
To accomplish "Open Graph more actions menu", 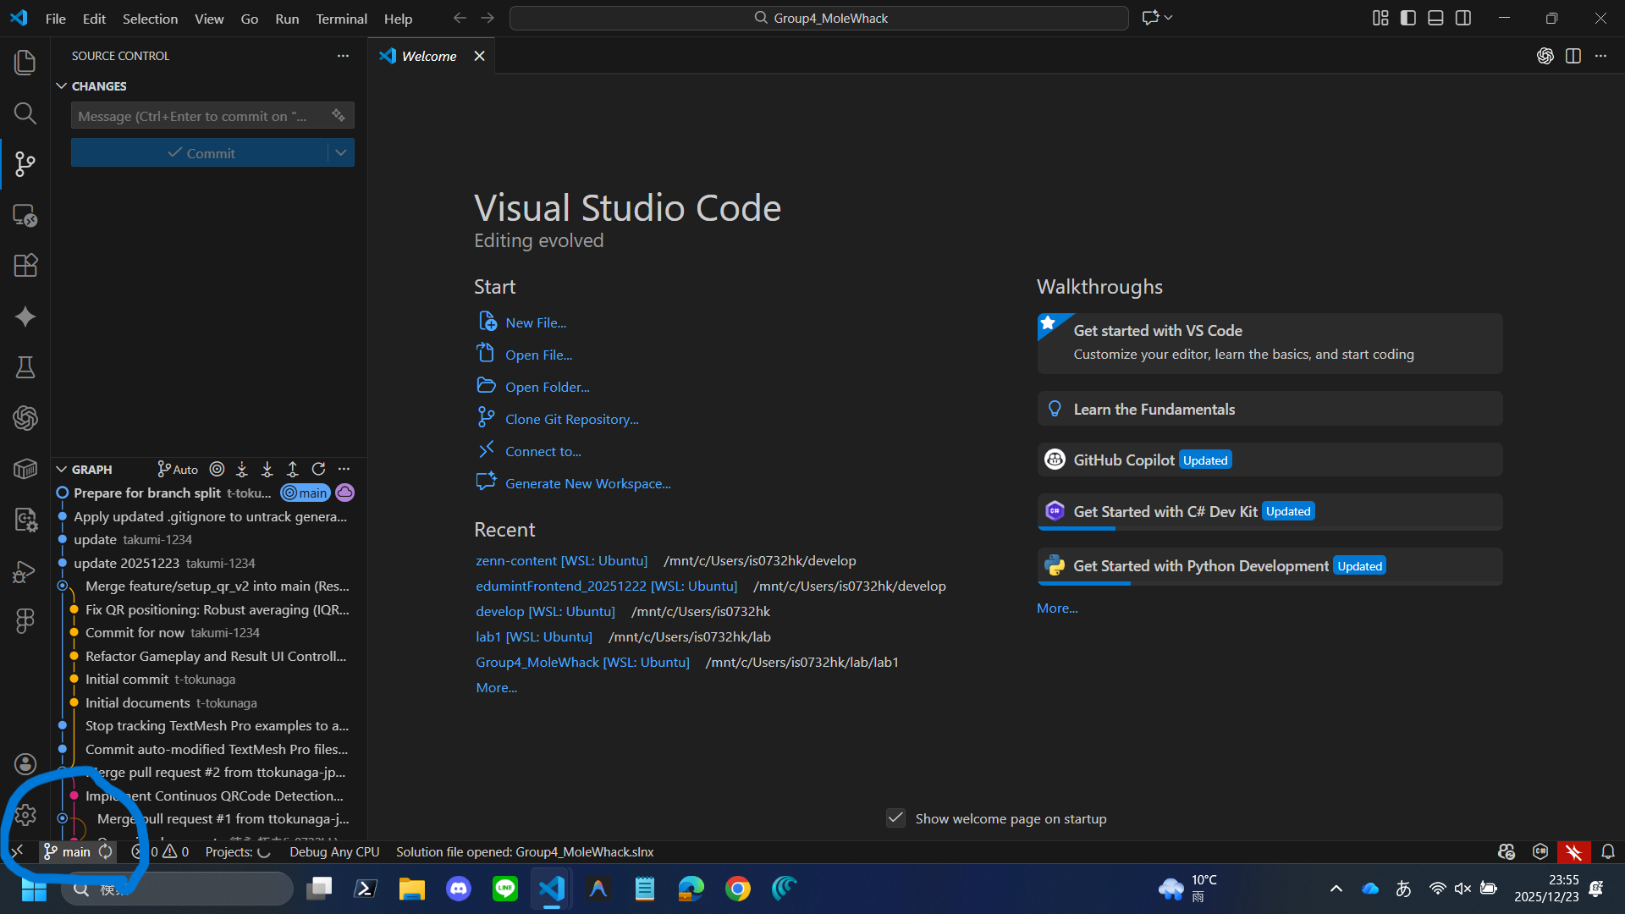I will [x=344, y=469].
